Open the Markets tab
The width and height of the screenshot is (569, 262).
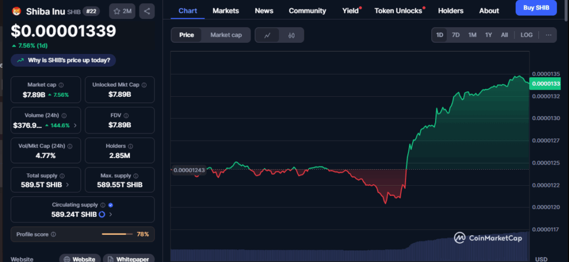point(226,11)
